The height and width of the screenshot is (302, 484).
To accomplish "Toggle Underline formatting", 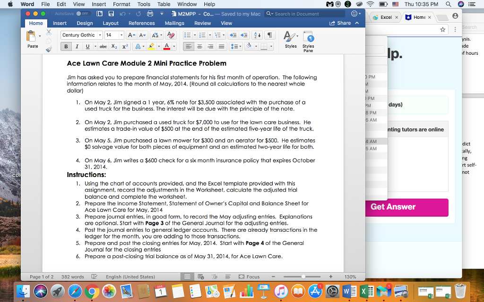I will click(x=87, y=47).
